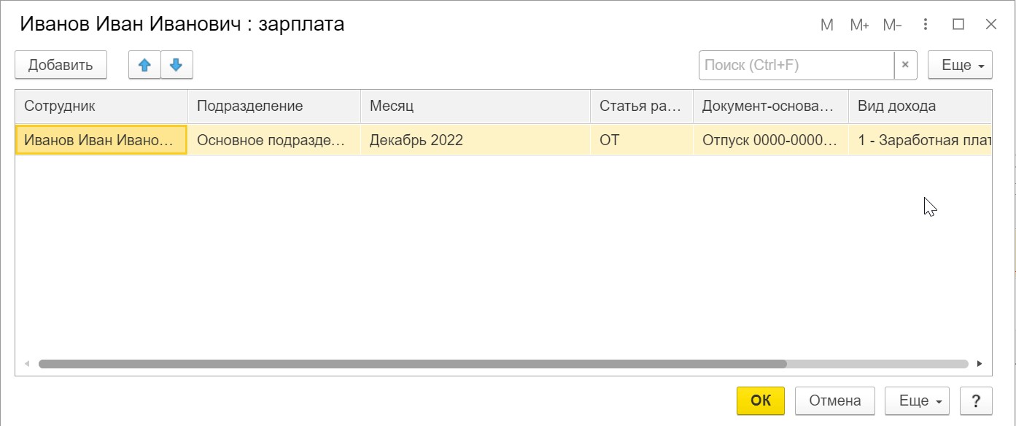Maximize the зарплата dialog window

pos(958,25)
